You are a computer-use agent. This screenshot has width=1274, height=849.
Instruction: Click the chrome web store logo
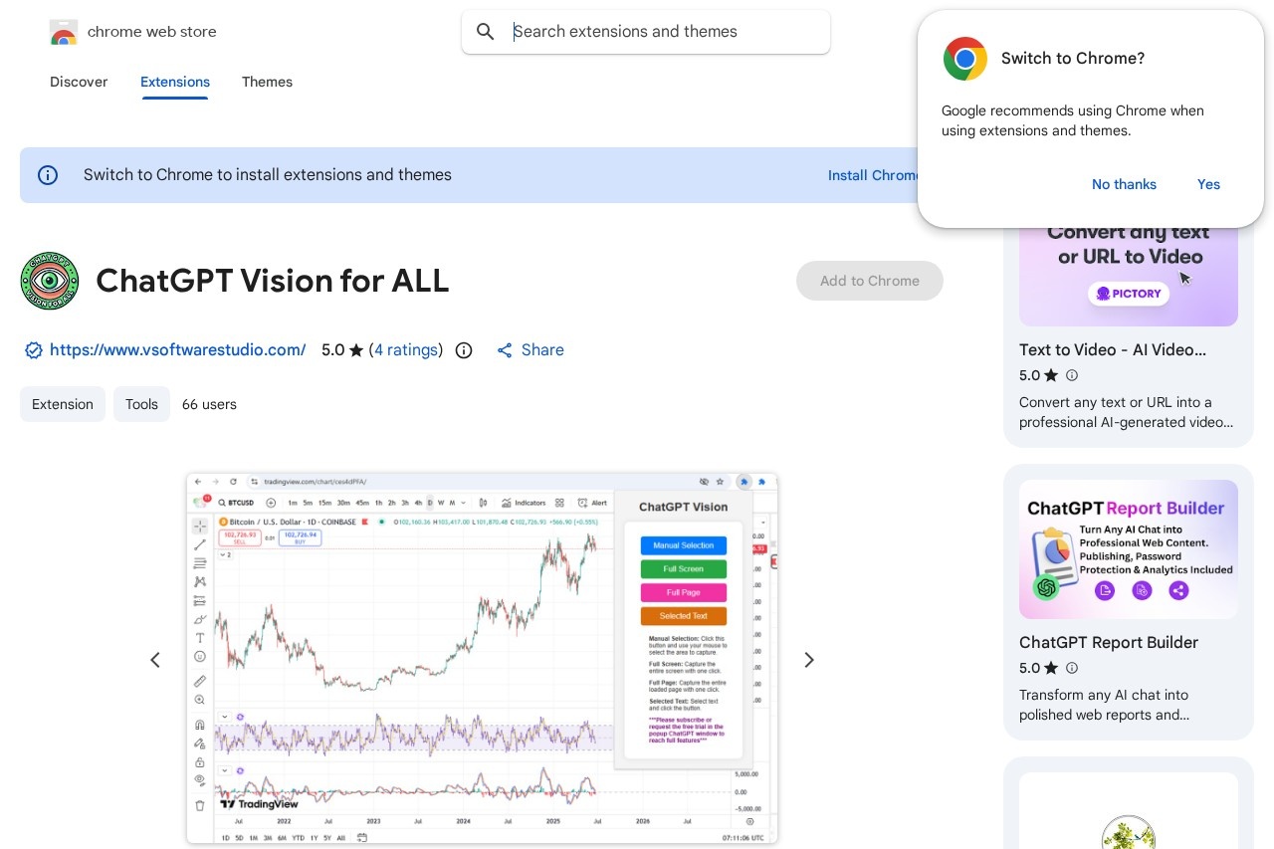click(x=64, y=31)
